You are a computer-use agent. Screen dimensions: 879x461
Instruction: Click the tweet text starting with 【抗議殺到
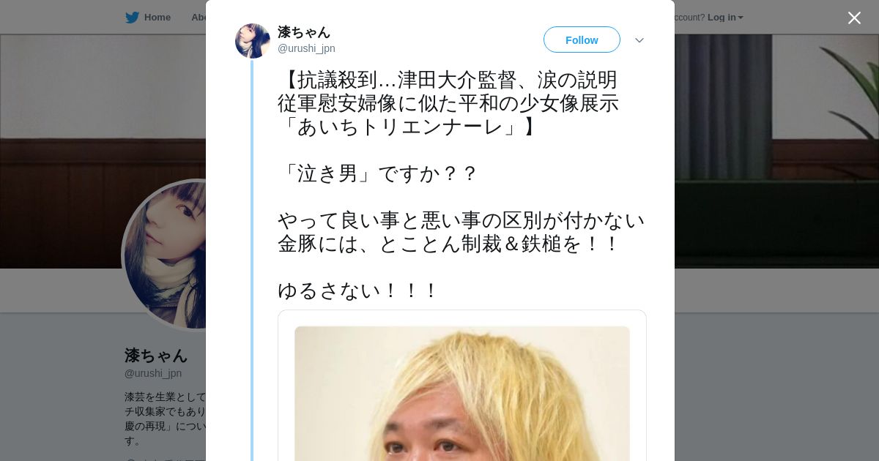tap(448, 103)
